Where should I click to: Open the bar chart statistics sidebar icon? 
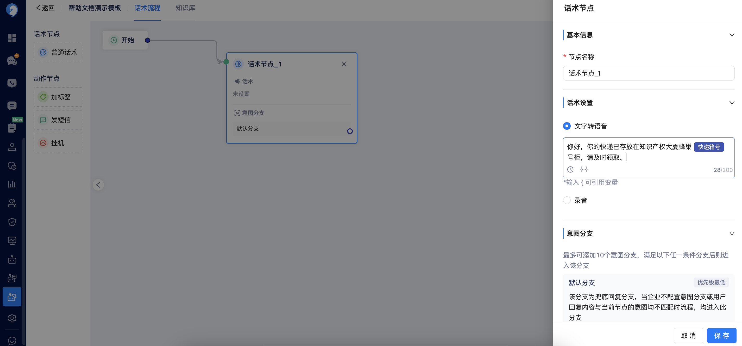click(x=12, y=184)
